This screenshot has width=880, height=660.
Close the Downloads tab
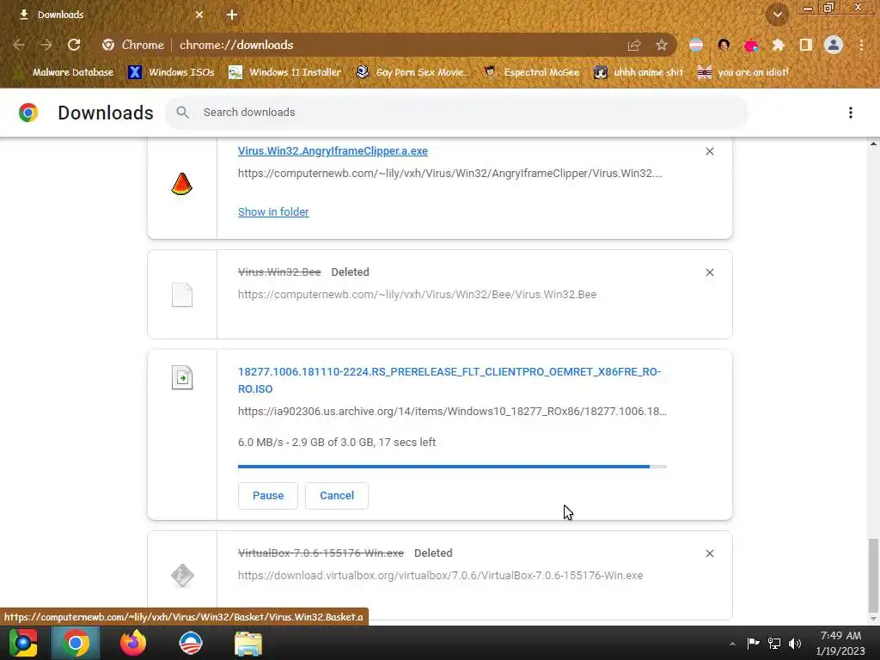click(199, 15)
